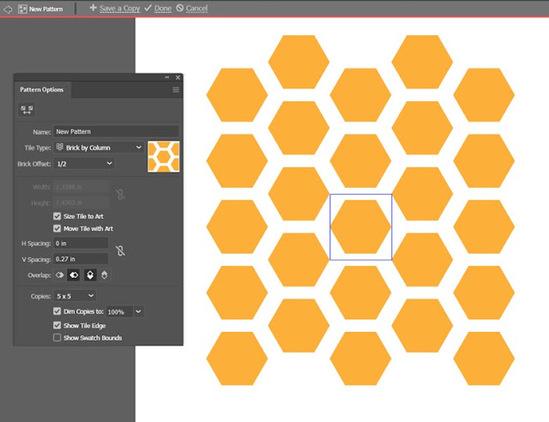Set overlap to Top in Front
The height and width of the screenshot is (422, 549).
[x=90, y=275]
